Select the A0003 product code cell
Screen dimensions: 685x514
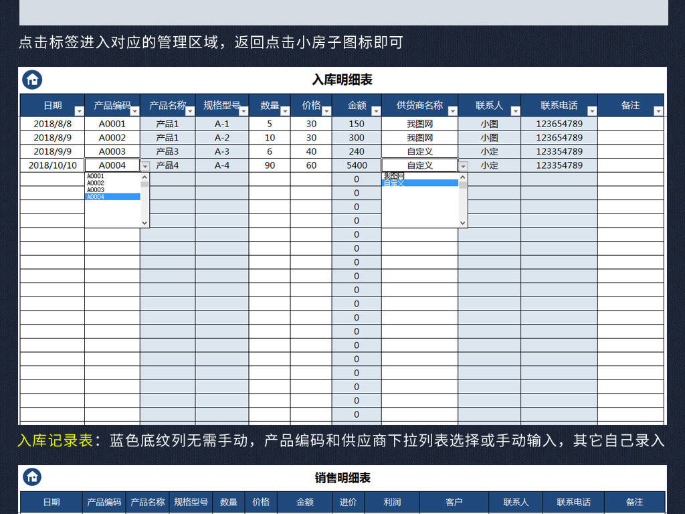click(112, 152)
